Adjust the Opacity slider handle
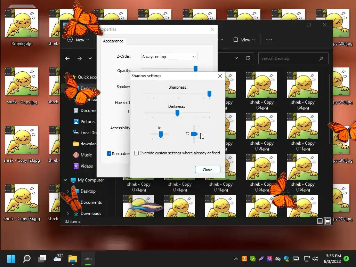Screen dimensions: 356x267 click(195, 68)
